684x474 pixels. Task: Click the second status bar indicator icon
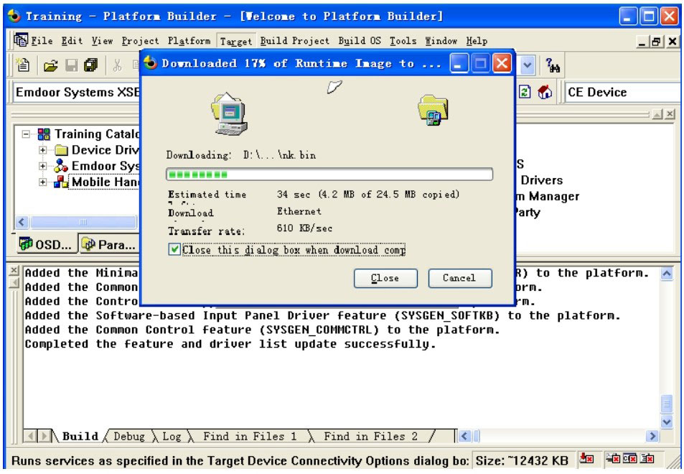click(613, 458)
